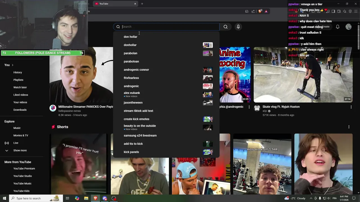The width and height of the screenshot is (360, 202).
Task: Open the Brave Leo AI sparkle icon
Action: click(x=345, y=11)
